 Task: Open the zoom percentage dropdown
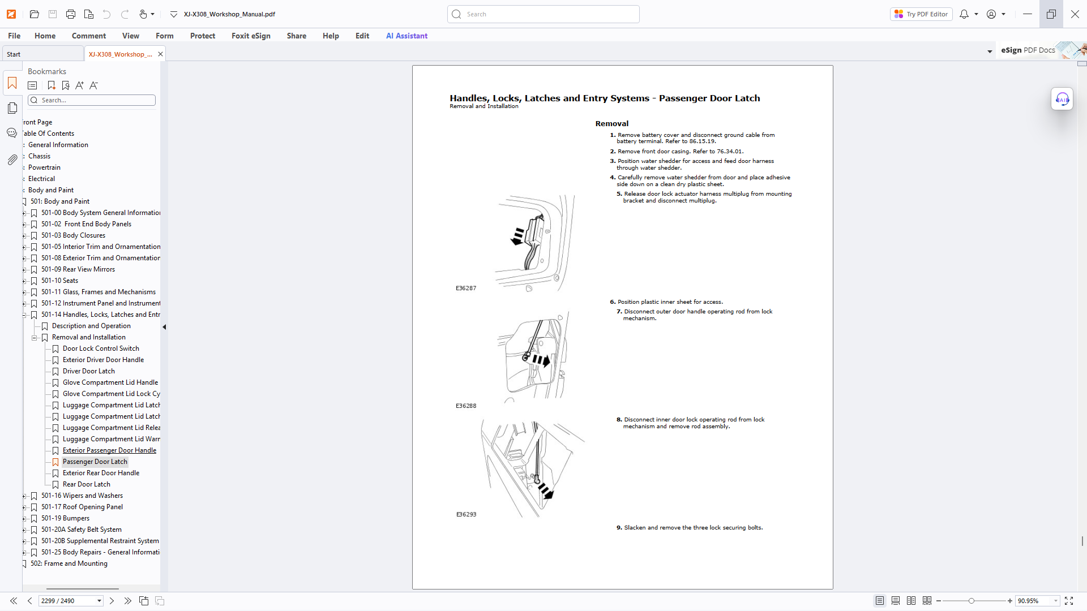tap(1056, 601)
